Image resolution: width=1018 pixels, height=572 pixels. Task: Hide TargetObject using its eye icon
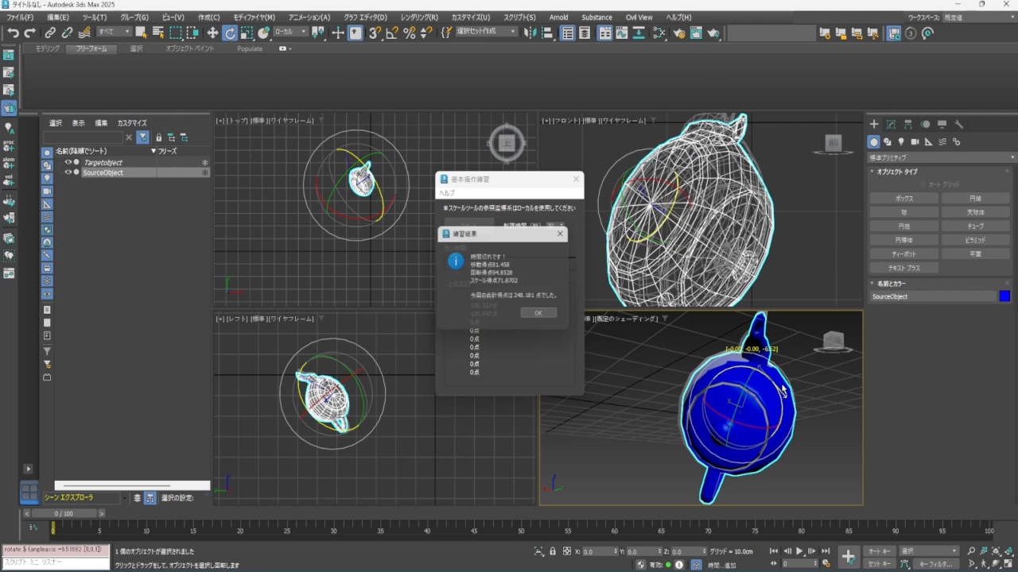tap(68, 162)
